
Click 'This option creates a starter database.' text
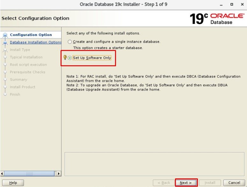pos(108,48)
